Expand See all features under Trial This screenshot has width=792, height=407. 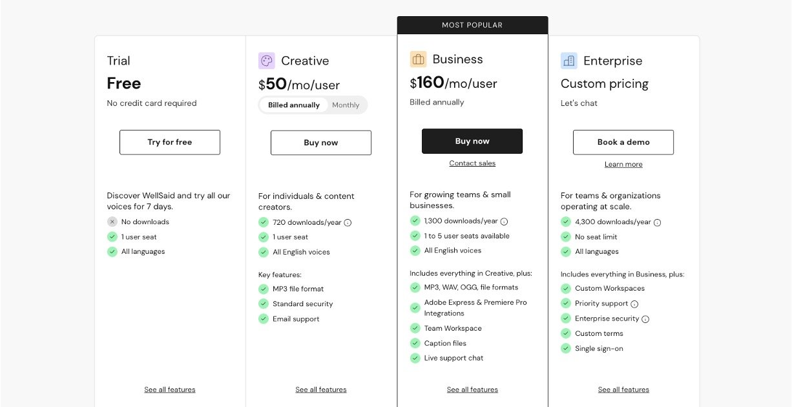(170, 390)
